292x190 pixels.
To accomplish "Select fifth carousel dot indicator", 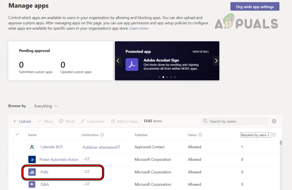I will pyautogui.click(x=175, y=77).
